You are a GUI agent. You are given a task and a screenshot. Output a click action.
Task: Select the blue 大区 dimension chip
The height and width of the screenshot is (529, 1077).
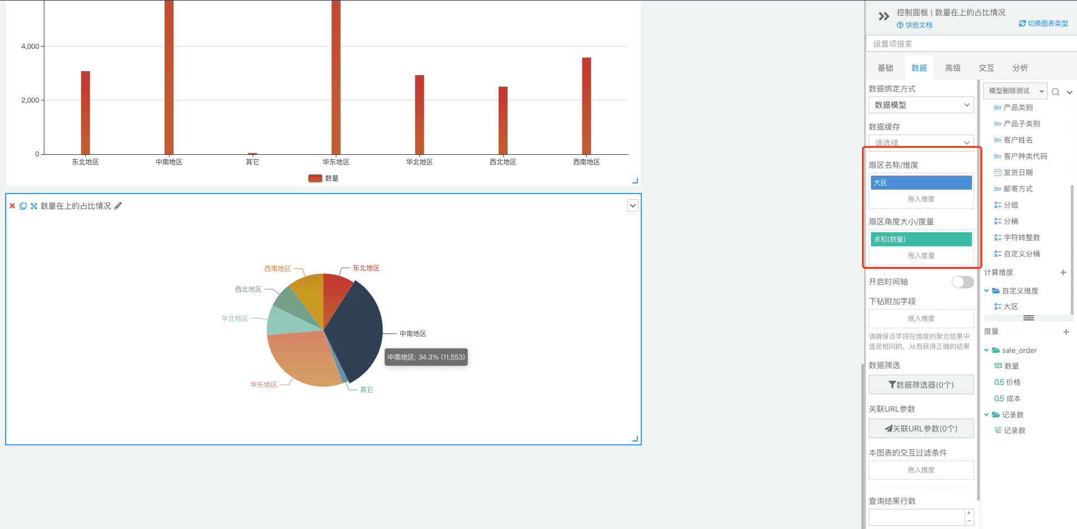pyautogui.click(x=921, y=182)
